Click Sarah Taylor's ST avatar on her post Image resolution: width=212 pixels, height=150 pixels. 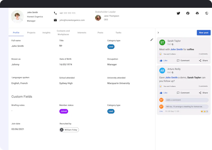[162, 42]
